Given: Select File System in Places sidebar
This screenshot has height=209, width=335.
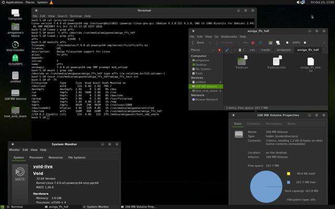Looking at the screenshot, I should (202, 69).
